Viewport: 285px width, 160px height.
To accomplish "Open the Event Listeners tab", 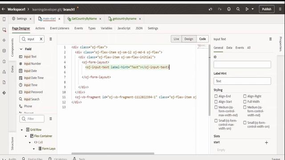I will 60,28.
